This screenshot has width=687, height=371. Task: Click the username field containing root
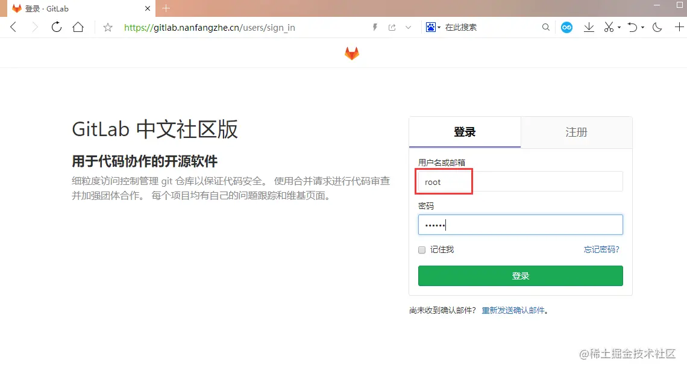[520, 181]
